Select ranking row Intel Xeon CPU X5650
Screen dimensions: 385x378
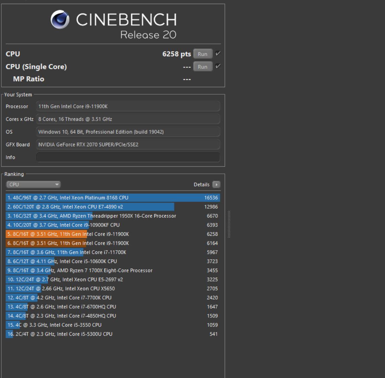point(113,288)
